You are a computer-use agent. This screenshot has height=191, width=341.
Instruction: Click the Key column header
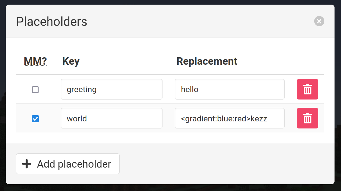click(71, 61)
